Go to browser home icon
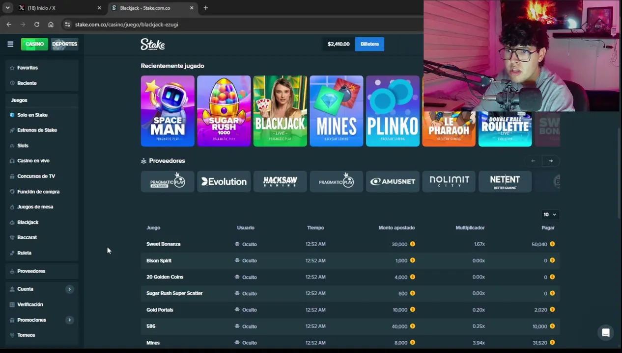Viewport: 622px width, 353px height. pyautogui.click(x=51, y=24)
